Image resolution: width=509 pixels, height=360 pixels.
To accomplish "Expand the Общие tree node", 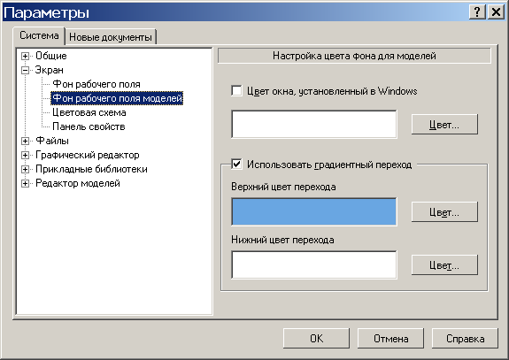I will (25, 56).
